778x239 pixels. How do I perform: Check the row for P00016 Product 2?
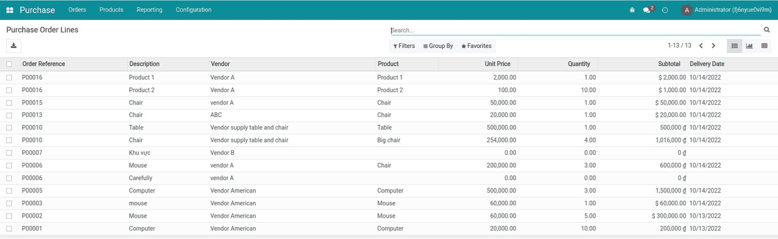tap(9, 90)
